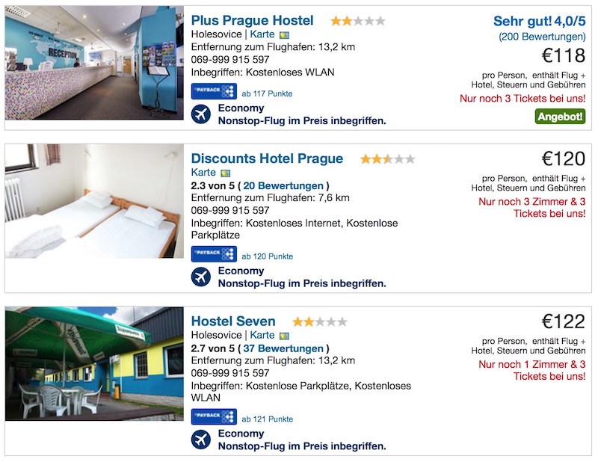
Task: Click the airplane icon under Discounts Hotel Prague
Action: pos(201,277)
